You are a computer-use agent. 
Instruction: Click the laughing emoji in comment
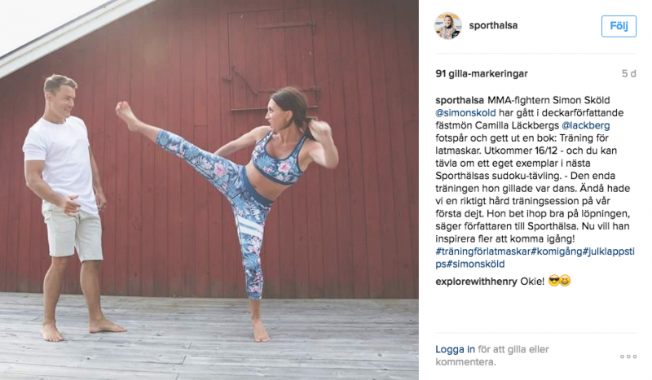tap(565, 282)
